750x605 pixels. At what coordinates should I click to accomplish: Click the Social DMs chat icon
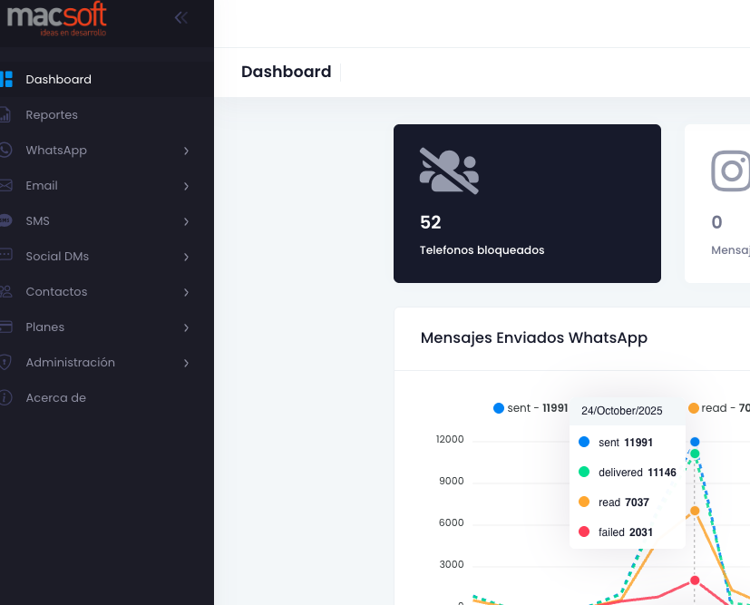pos(5,255)
